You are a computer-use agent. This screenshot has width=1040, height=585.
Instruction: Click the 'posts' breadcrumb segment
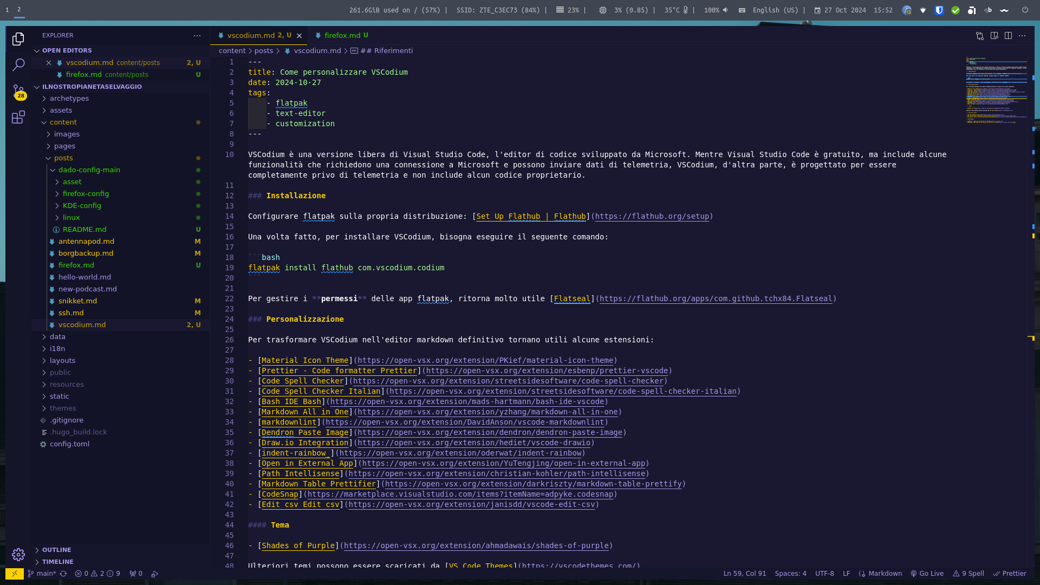264,51
